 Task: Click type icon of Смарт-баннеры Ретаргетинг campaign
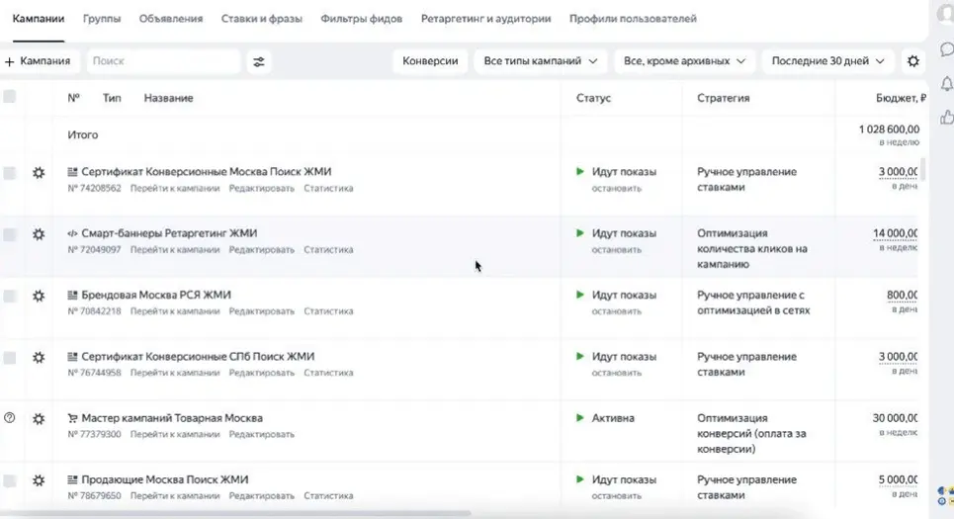click(x=72, y=233)
